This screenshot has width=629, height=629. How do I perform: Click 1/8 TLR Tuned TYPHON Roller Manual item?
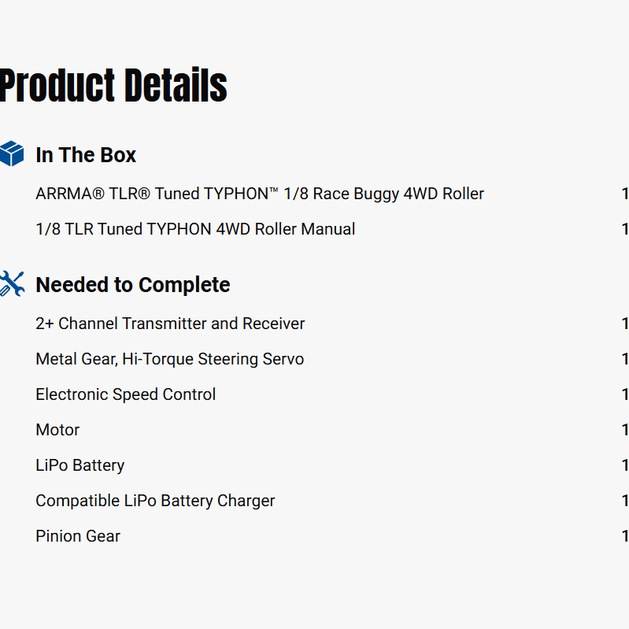coord(195,229)
